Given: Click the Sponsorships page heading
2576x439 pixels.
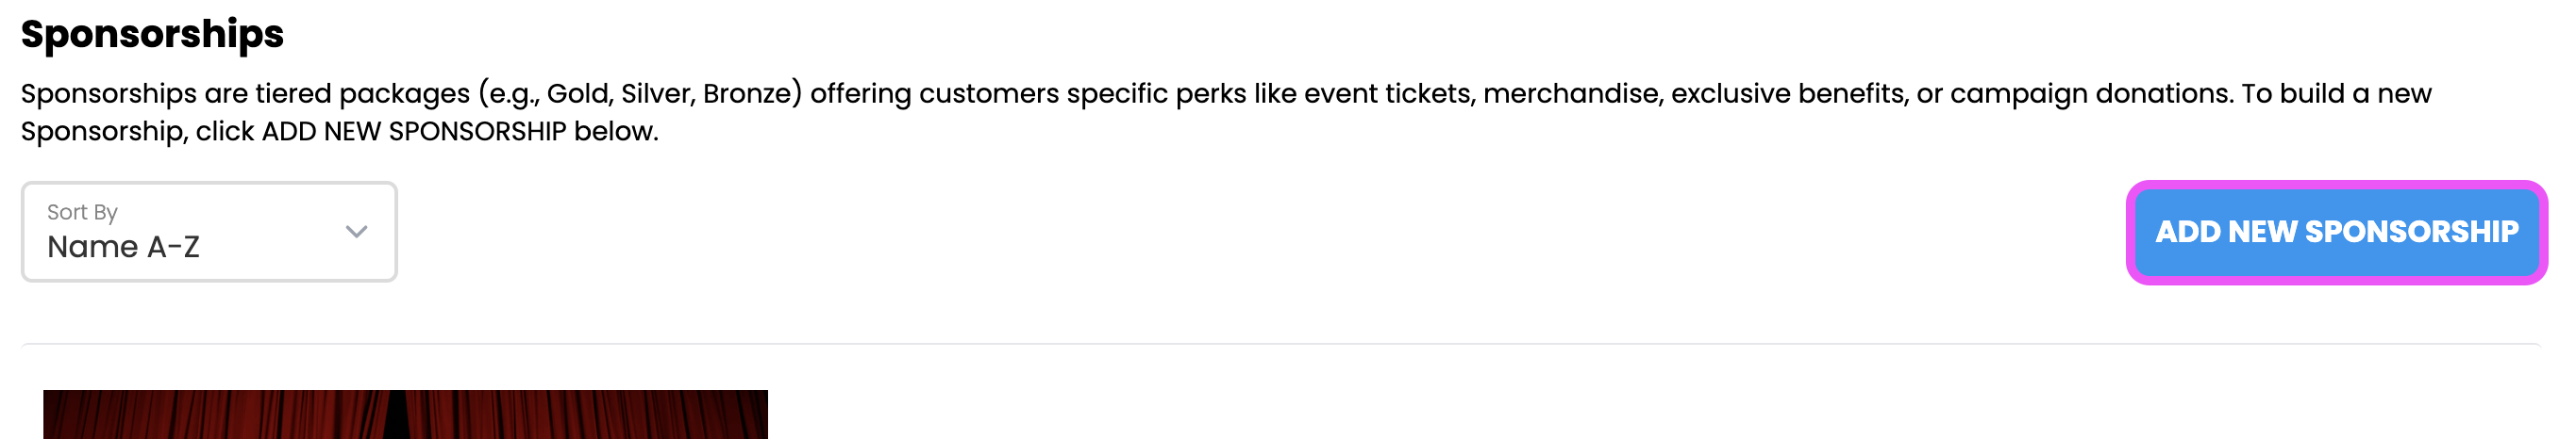Looking at the screenshot, I should coord(152,34).
